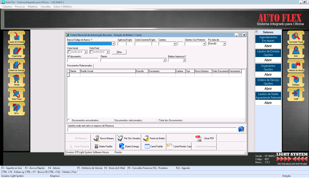Open the Relatórios menu
Image resolution: width=309 pixels, height=178 pixels.
[33, 7]
